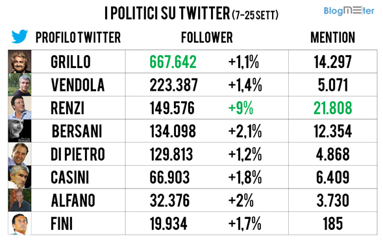Click the blue Twitter bird icon
The image size is (383, 243).
tap(19, 36)
